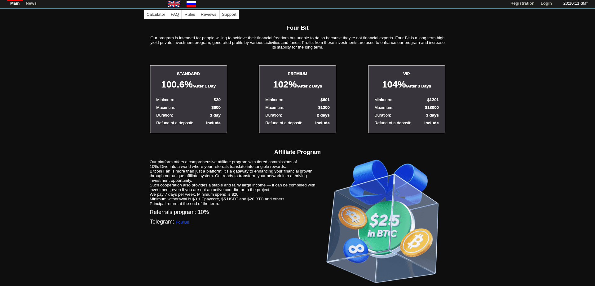Image resolution: width=595 pixels, height=286 pixels.
Task: Select the VIP plan card
Action: (x=407, y=99)
